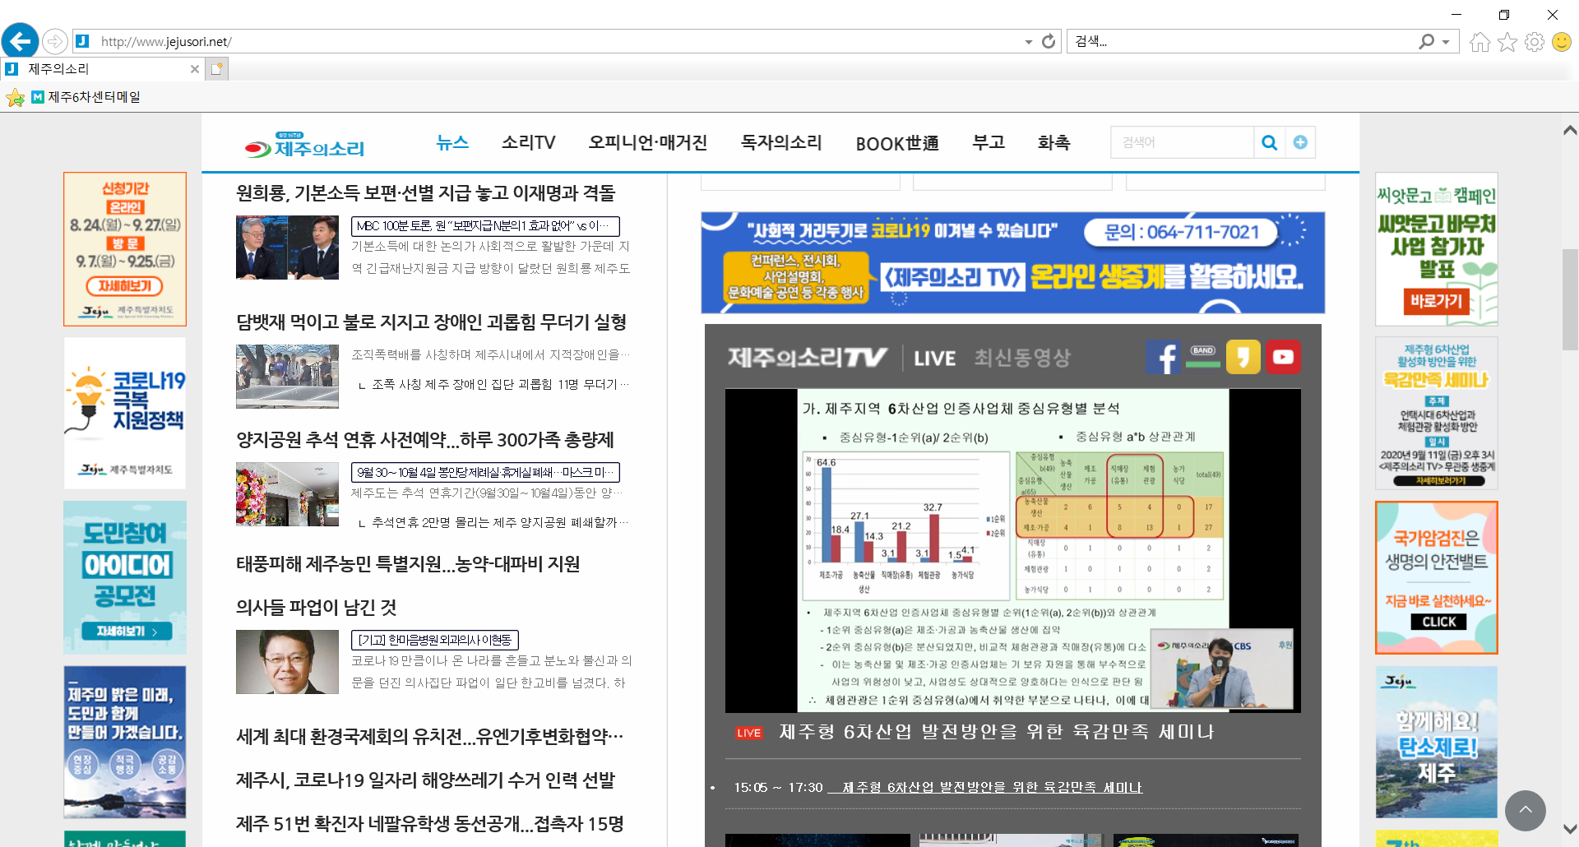
Task: Click the browser Back arrow button
Action: coord(21,41)
